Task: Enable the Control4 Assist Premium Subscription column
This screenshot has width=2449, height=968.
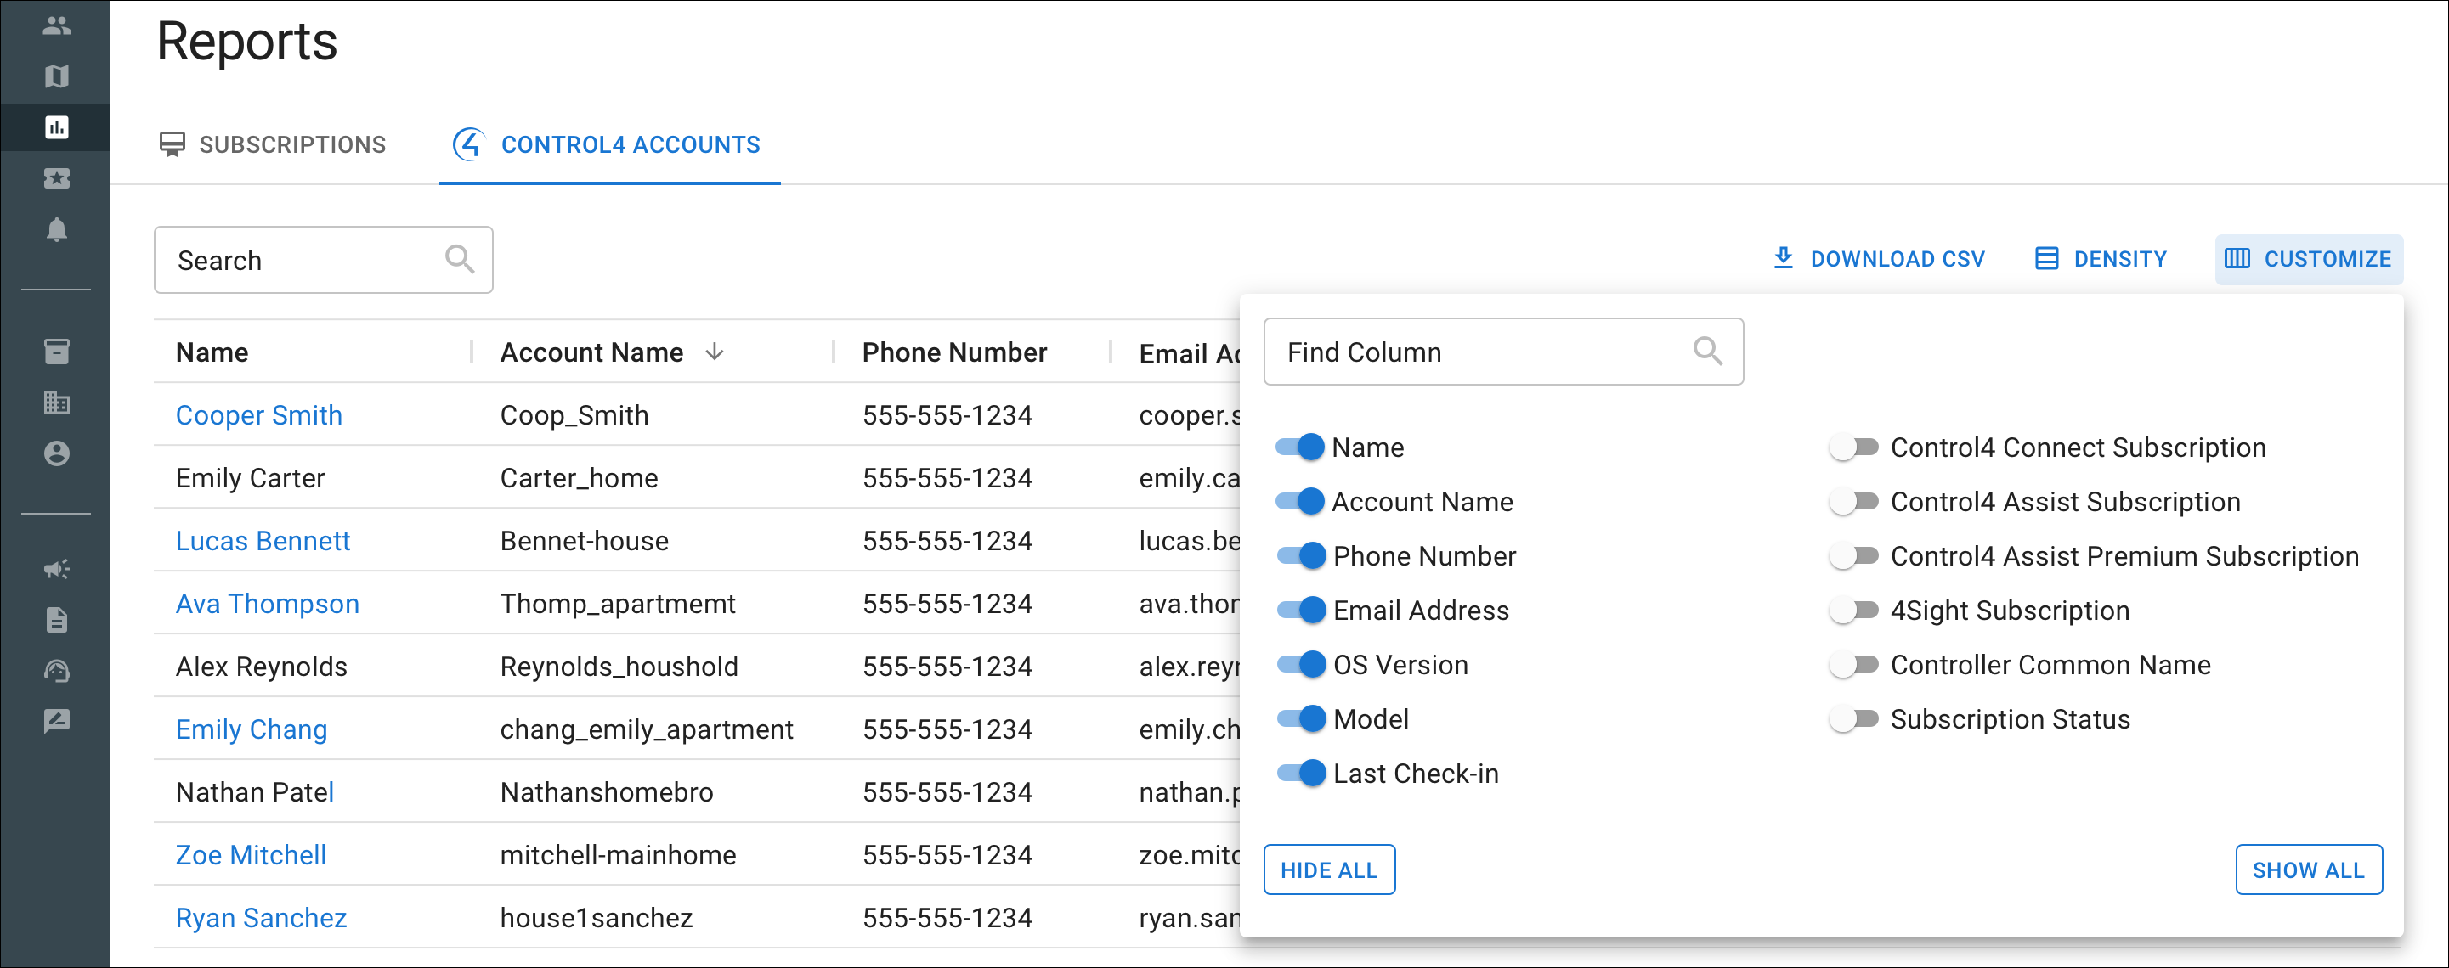Action: 1853,554
